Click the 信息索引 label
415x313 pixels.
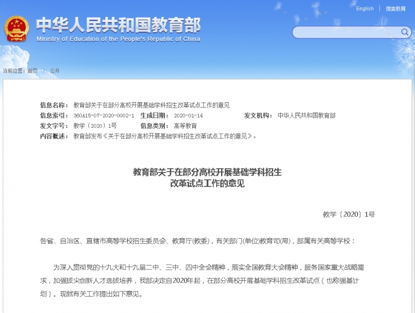(x=54, y=115)
